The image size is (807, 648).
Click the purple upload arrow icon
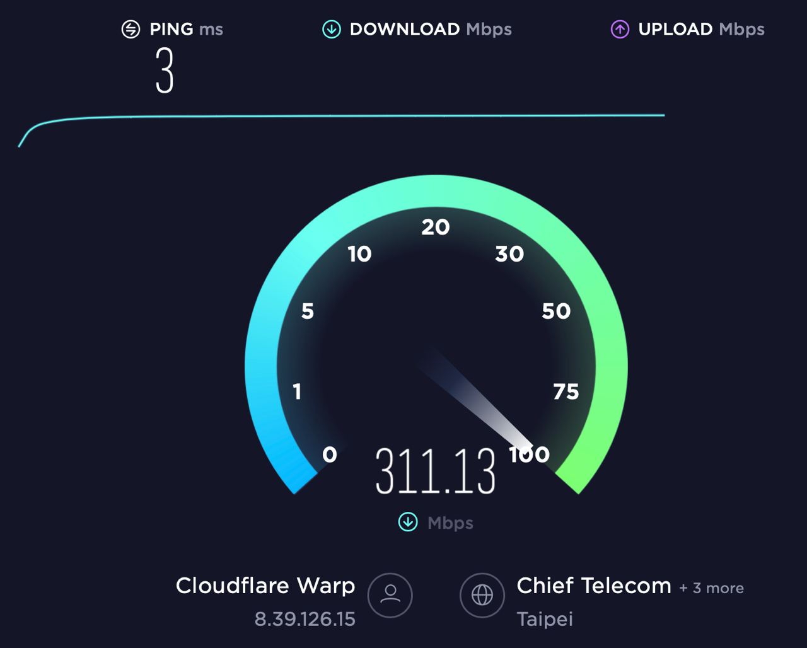[620, 29]
